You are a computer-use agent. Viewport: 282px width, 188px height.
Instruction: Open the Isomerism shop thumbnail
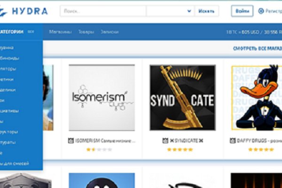pos(102,97)
